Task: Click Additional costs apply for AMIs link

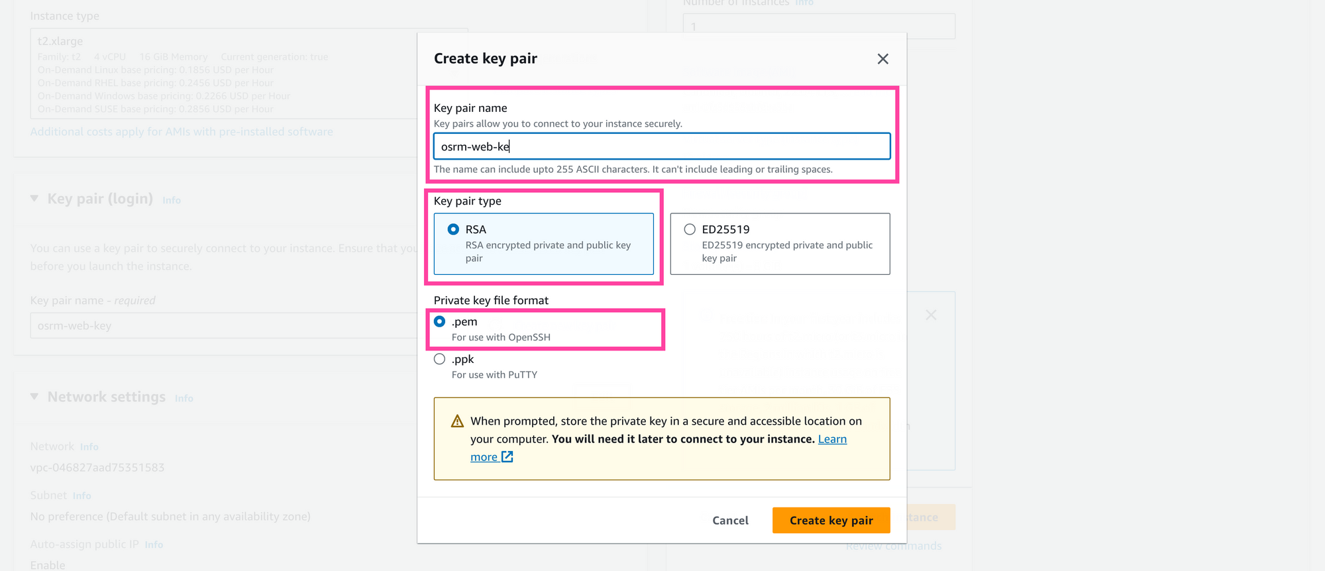Action: [x=181, y=131]
